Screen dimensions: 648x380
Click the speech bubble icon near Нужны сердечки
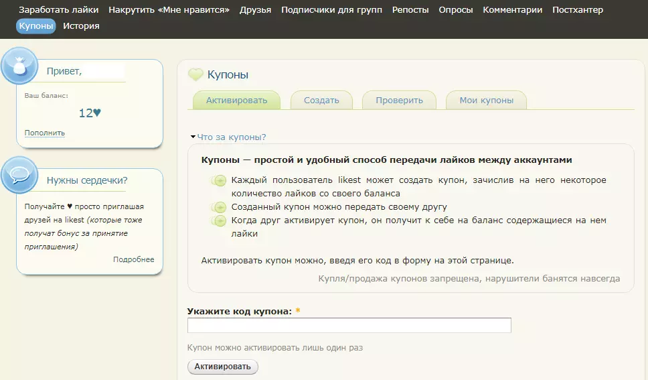tap(19, 175)
